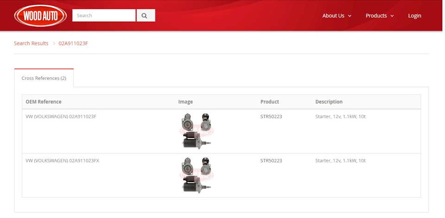445x218 pixels.
Task: Click starter description in 02A911023F row
Action: point(340,116)
